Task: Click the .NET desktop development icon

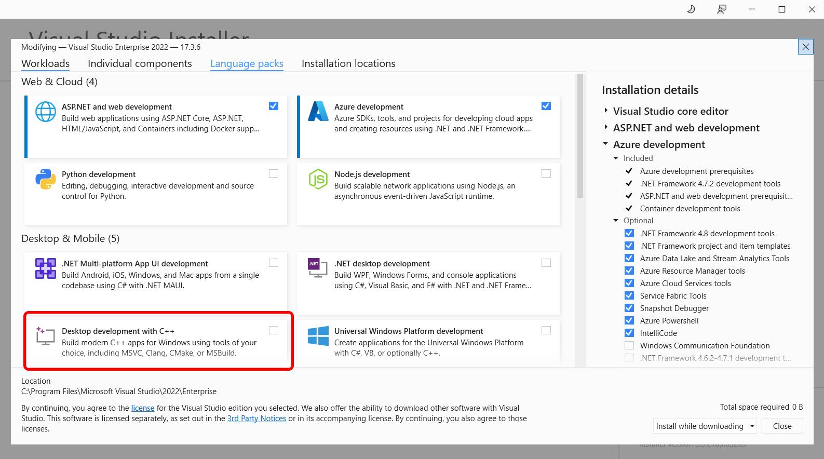Action: pos(318,268)
